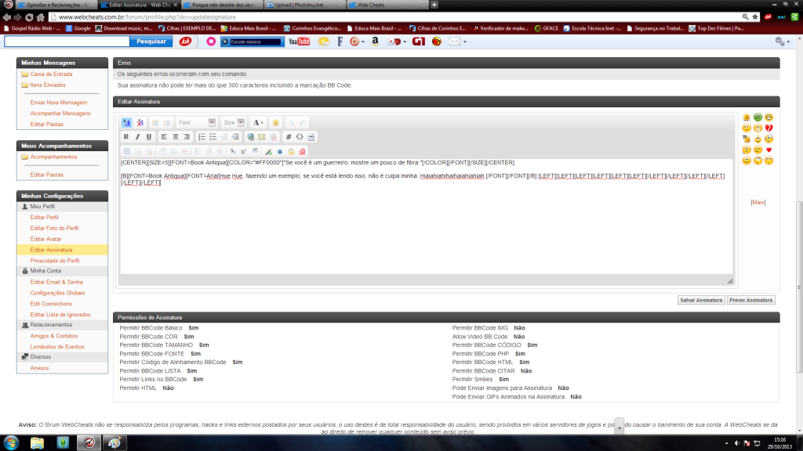Insert a hyperlink with the link icon
This screenshot has width=803, height=451.
point(250,137)
